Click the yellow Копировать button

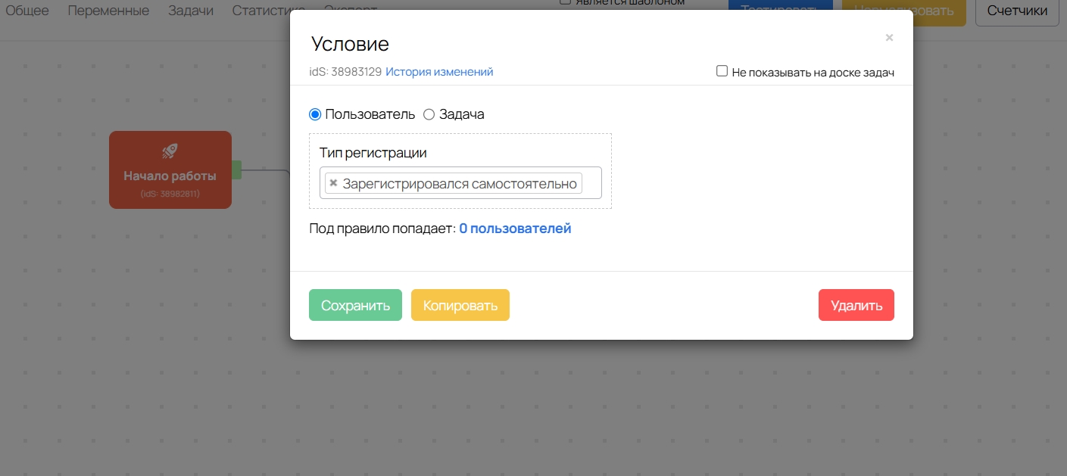(x=460, y=306)
